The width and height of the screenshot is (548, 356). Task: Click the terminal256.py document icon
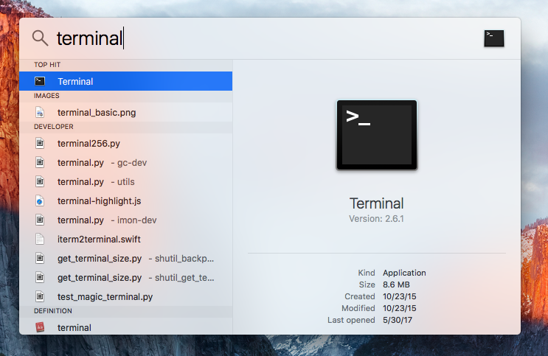point(40,143)
